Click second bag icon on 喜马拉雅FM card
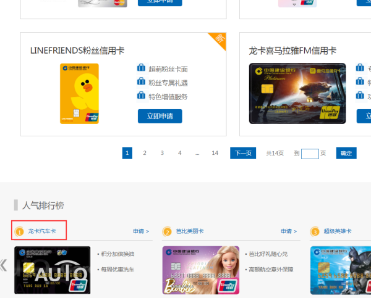The width and height of the screenshot is (371, 298). (x=360, y=81)
